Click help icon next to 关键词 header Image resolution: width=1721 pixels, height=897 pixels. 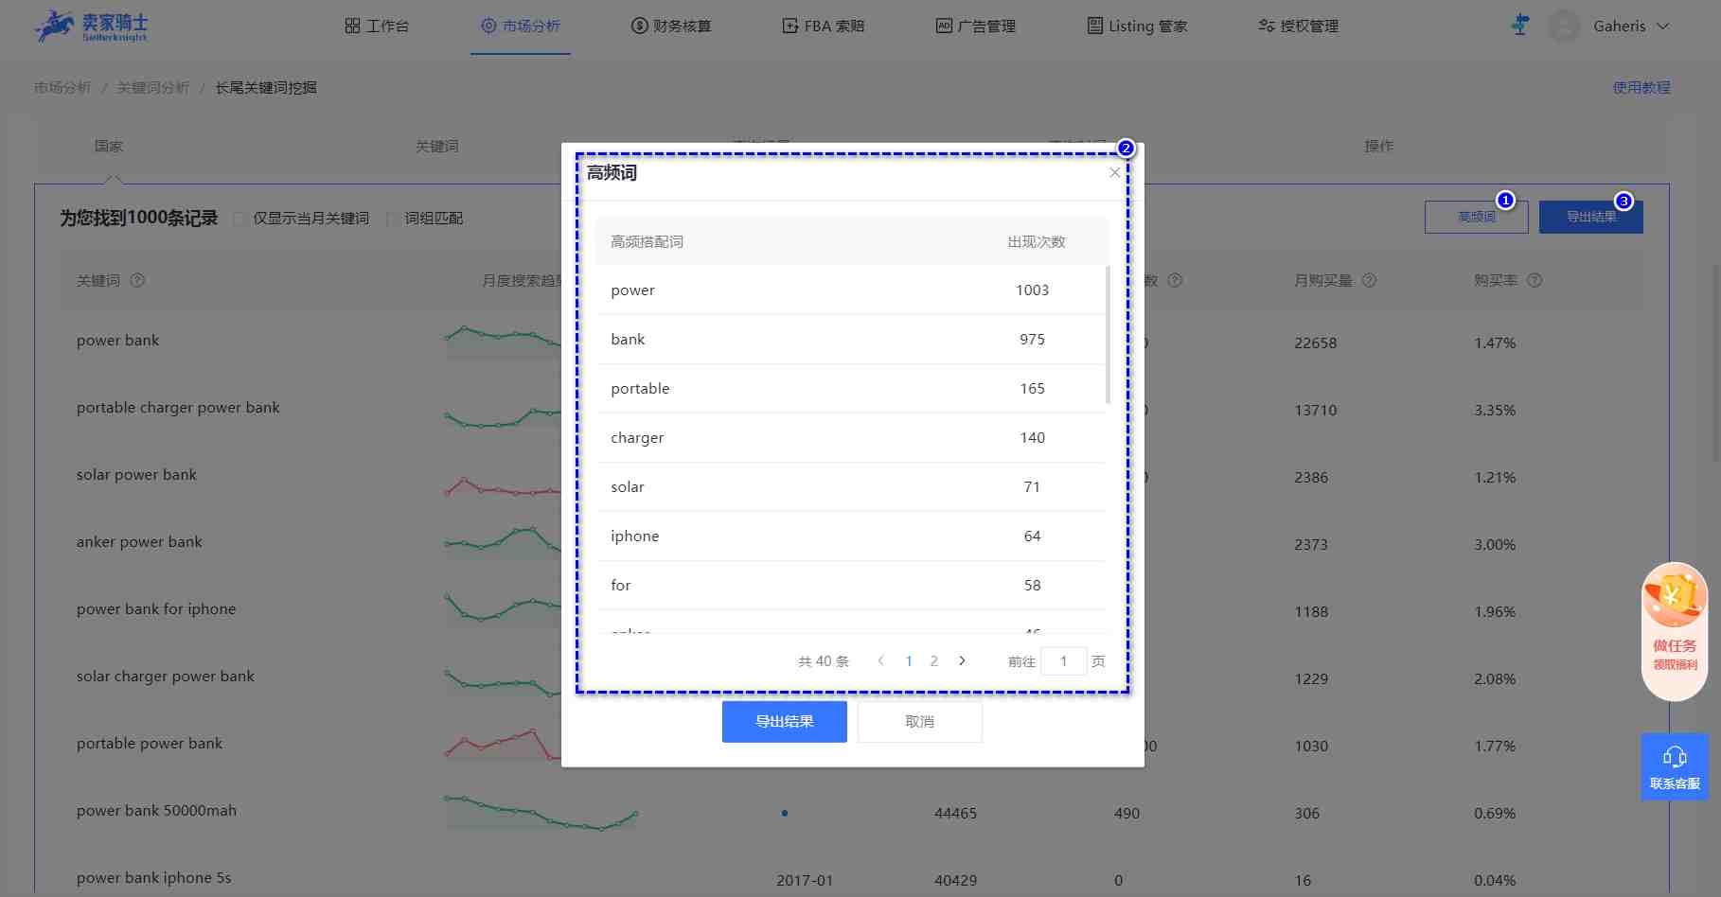137,280
